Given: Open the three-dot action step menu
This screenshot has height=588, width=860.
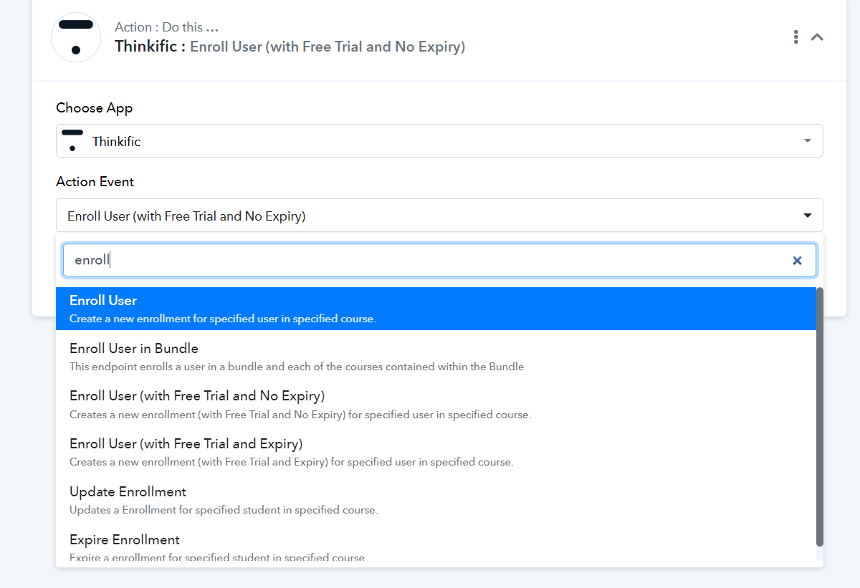Looking at the screenshot, I should tap(795, 37).
